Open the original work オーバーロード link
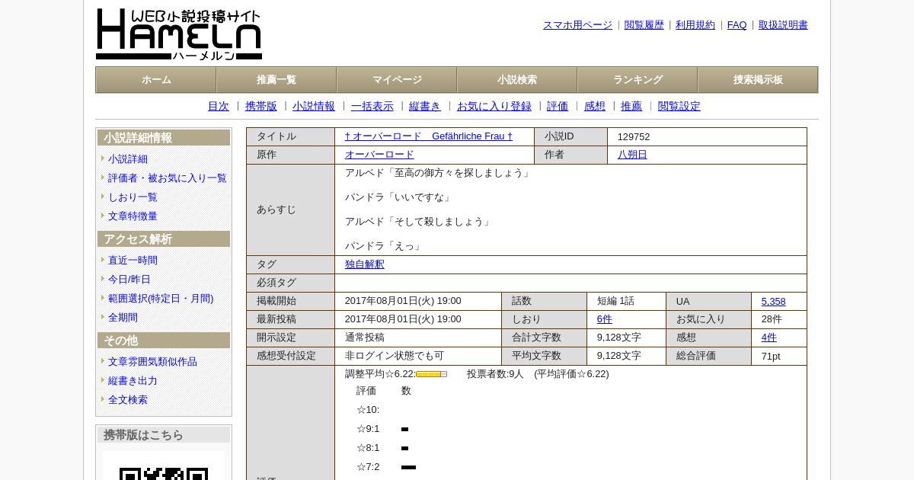Viewport: 914px width, 480px height. click(379, 155)
